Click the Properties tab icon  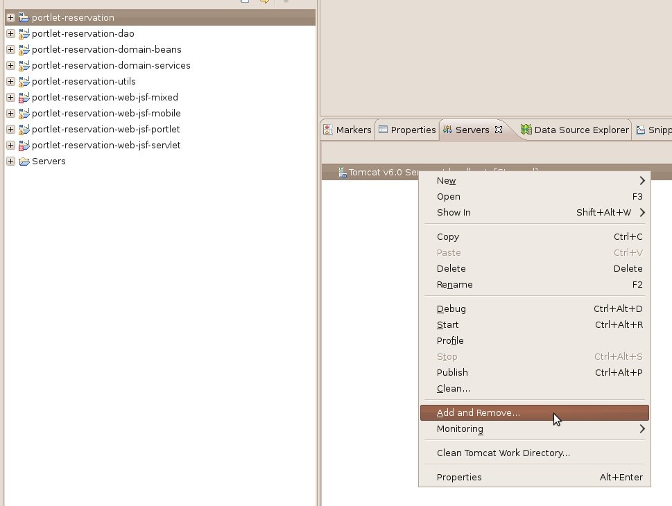point(383,130)
